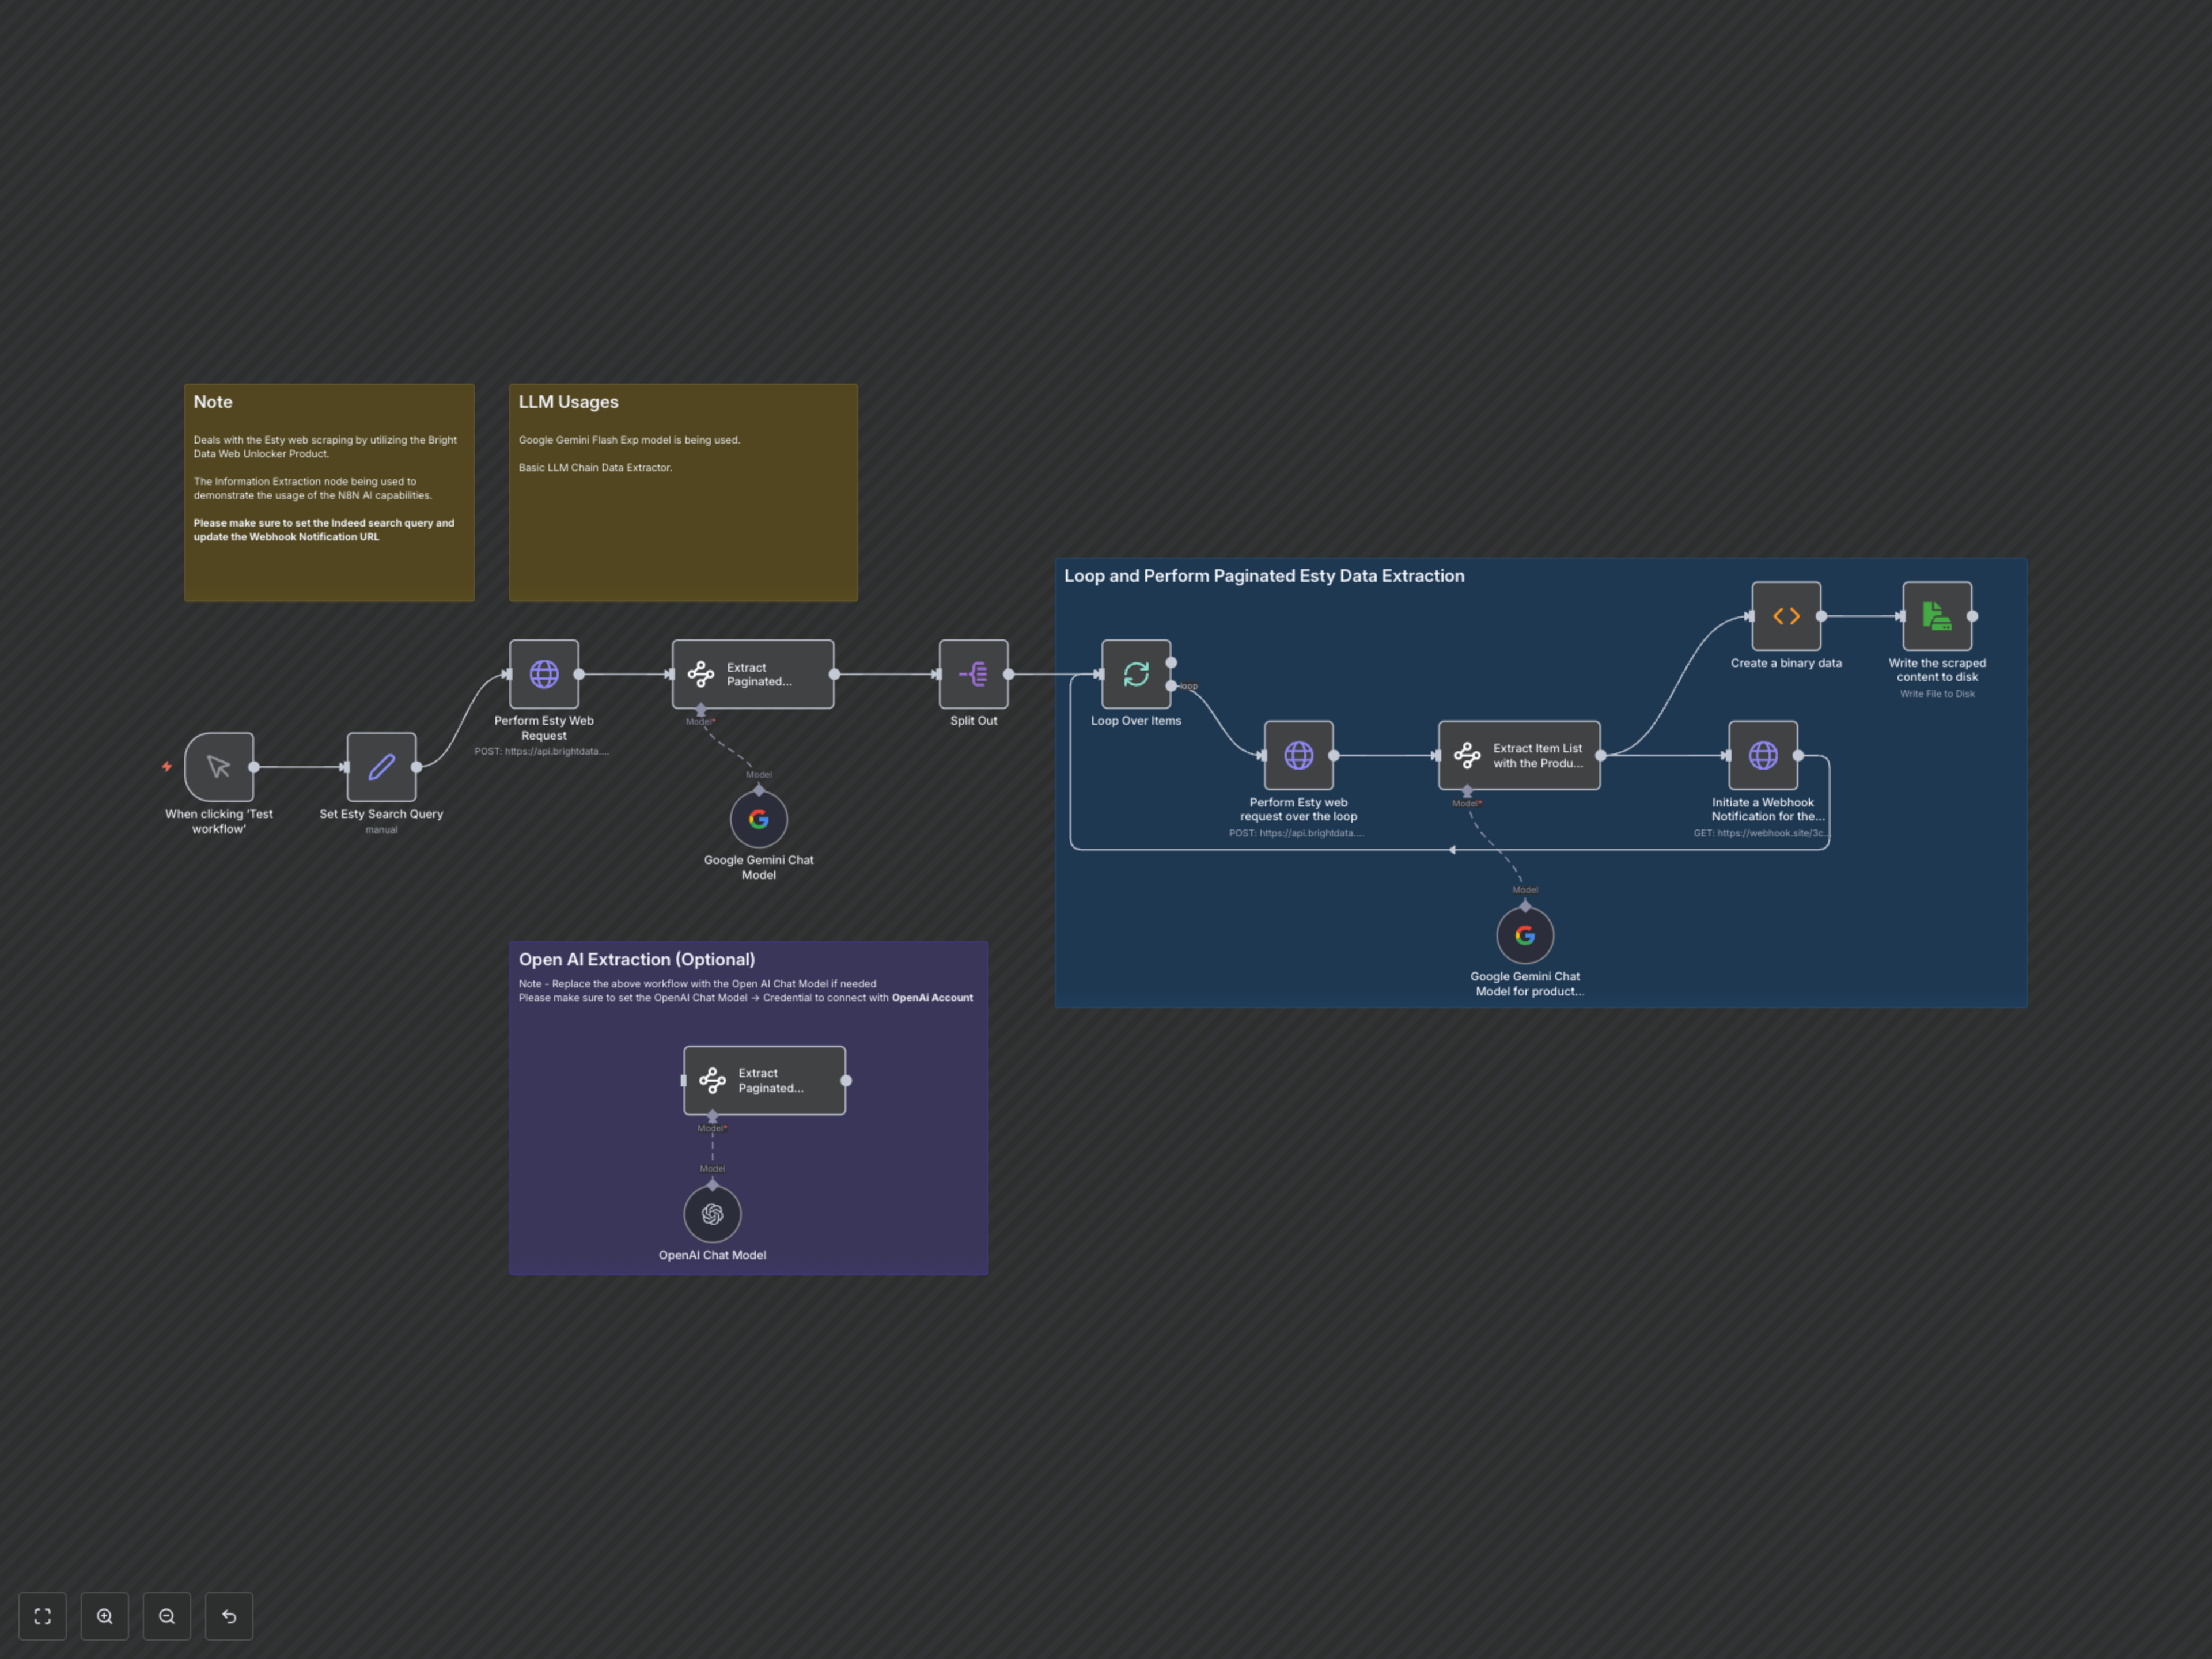
Task: Select the Perform Esty web request over the loop node
Action: [x=1298, y=755]
